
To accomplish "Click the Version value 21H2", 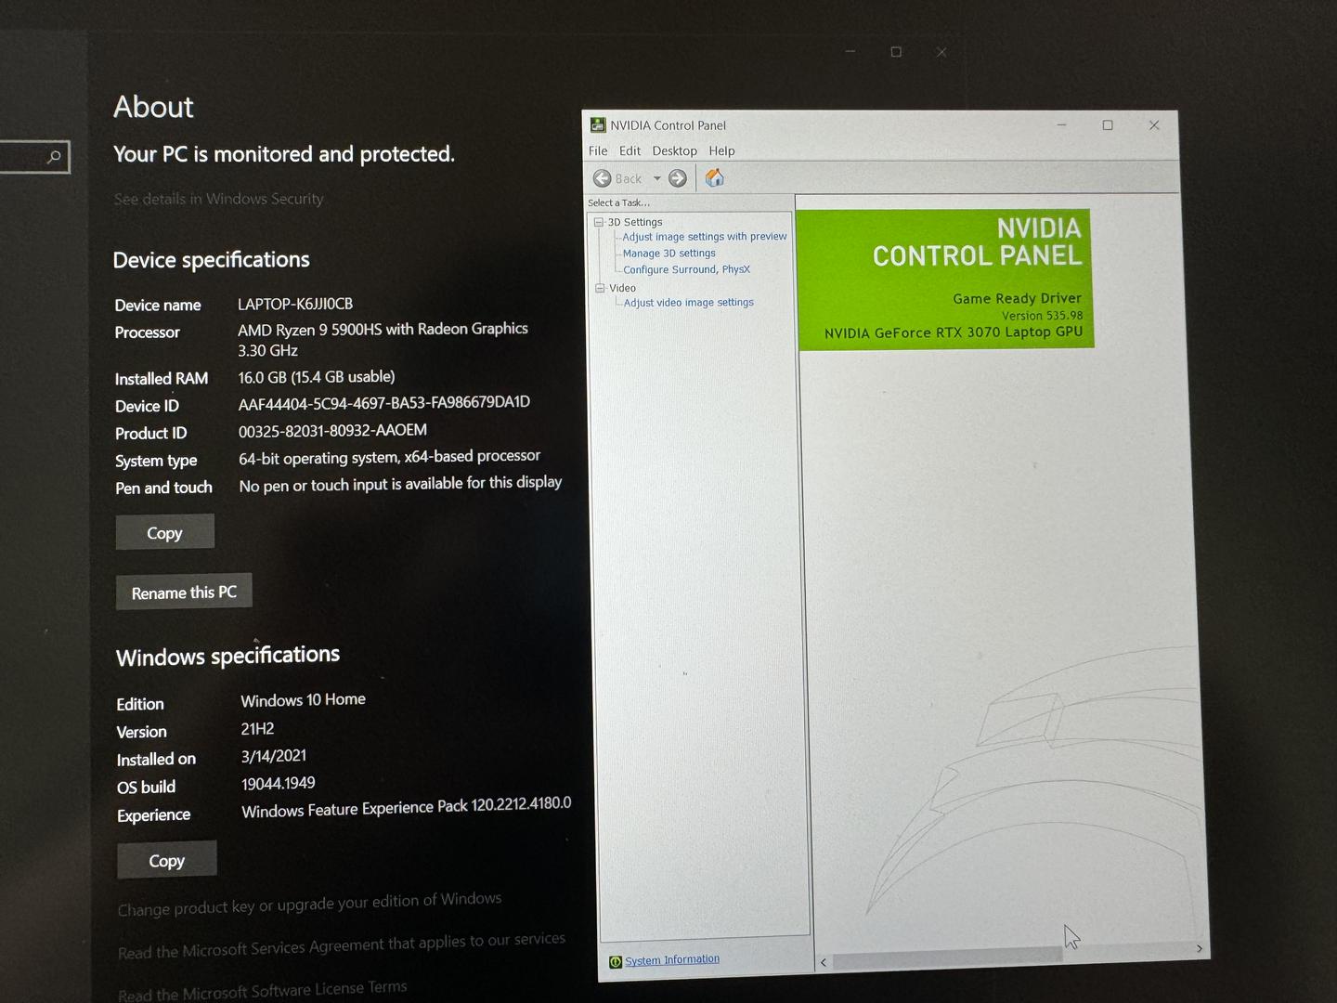I will (258, 729).
